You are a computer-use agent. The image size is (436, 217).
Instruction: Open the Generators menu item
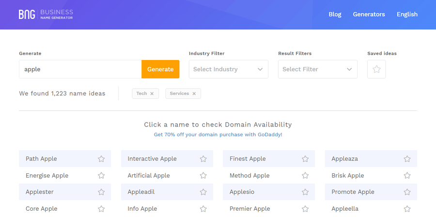tap(369, 14)
